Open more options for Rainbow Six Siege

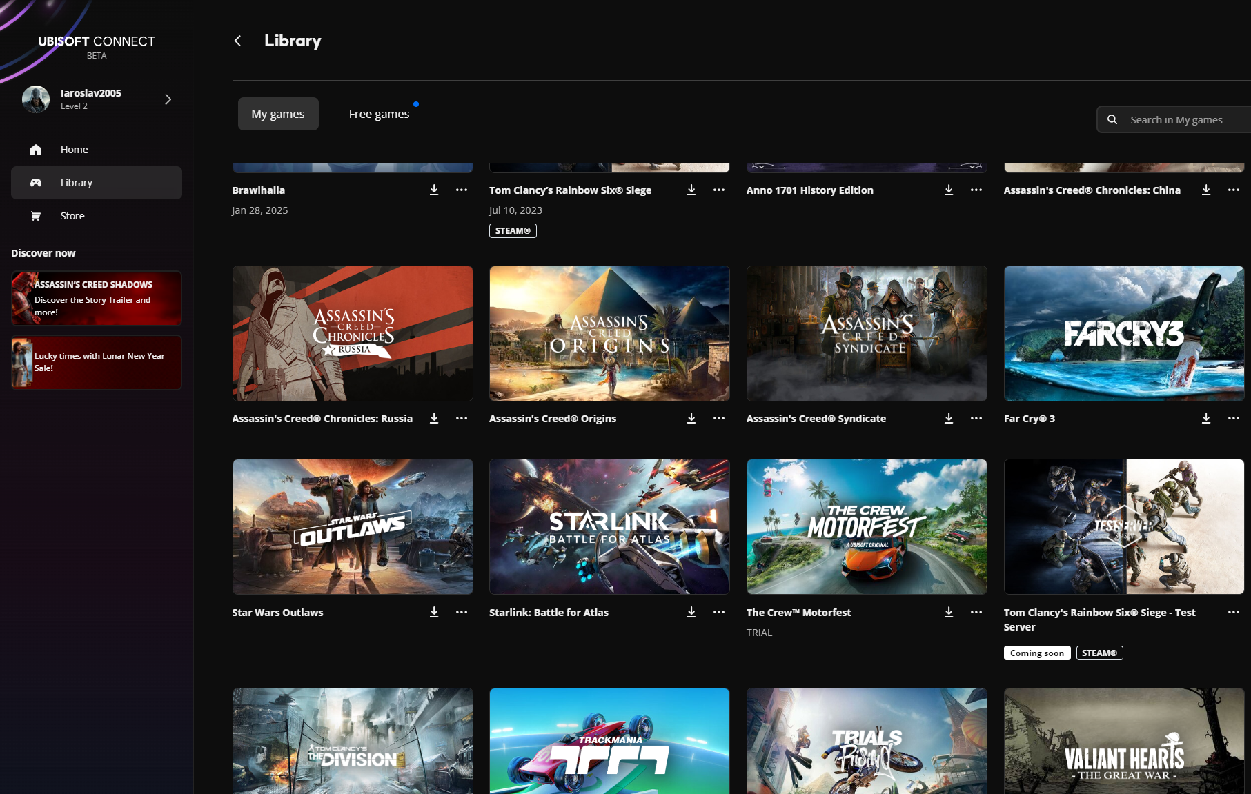point(719,190)
